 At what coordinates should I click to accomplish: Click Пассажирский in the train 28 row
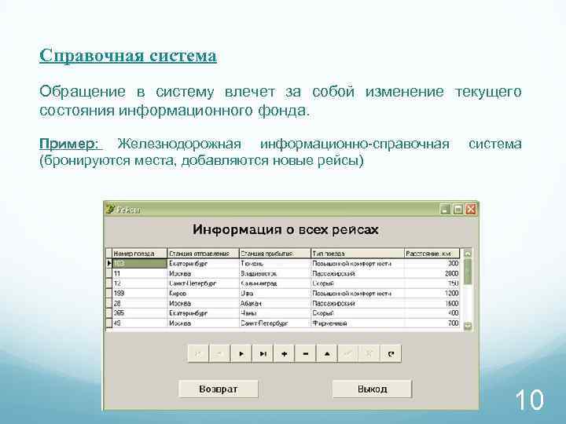coord(358,304)
